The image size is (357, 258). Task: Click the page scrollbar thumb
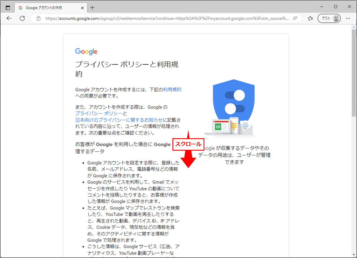tap(354, 73)
